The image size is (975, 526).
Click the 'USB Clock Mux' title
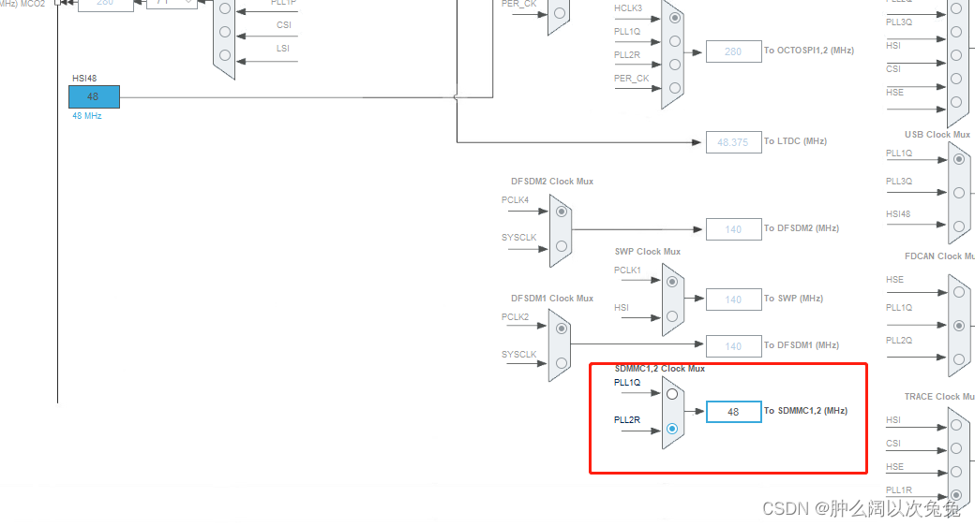pyautogui.click(x=937, y=134)
